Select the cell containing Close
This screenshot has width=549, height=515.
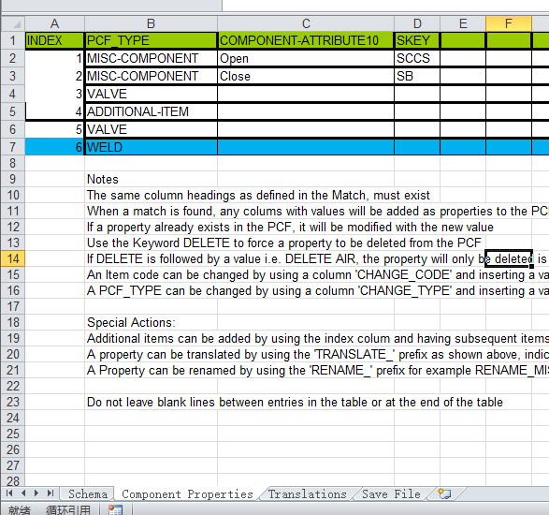pyautogui.click(x=306, y=76)
